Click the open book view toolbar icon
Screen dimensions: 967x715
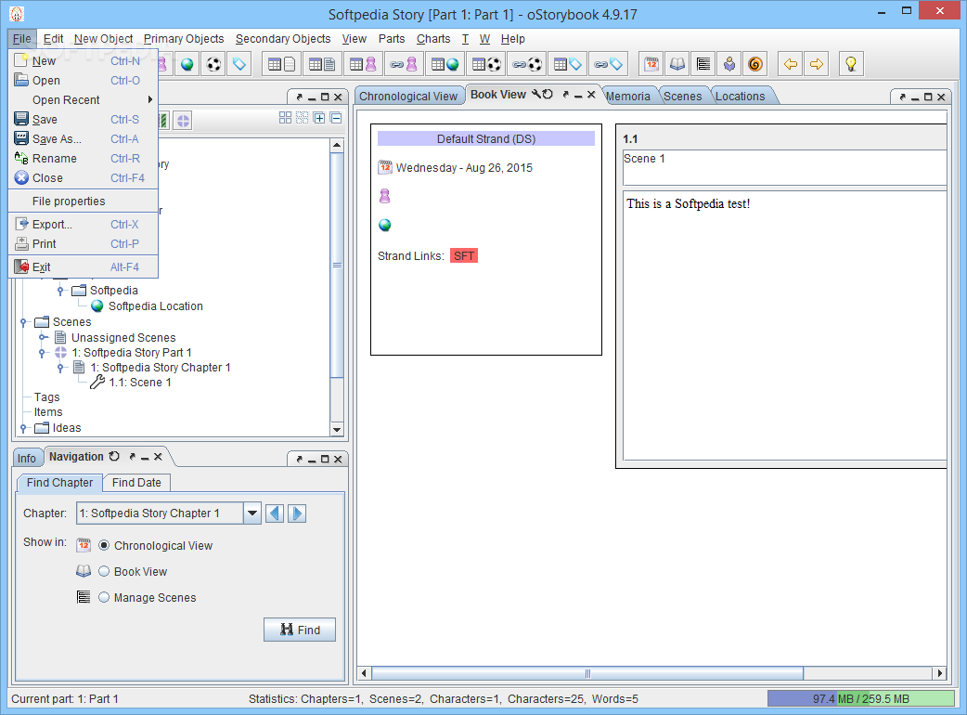click(x=677, y=64)
